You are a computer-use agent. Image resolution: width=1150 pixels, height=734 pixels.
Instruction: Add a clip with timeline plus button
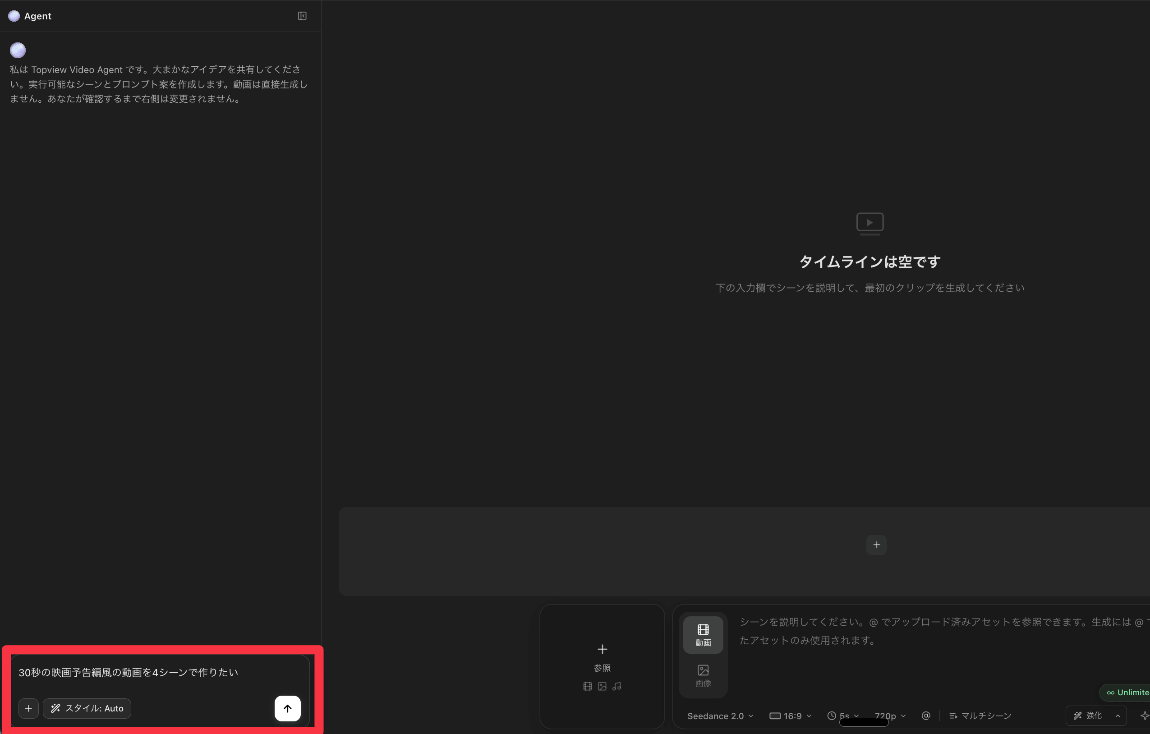coord(876,545)
